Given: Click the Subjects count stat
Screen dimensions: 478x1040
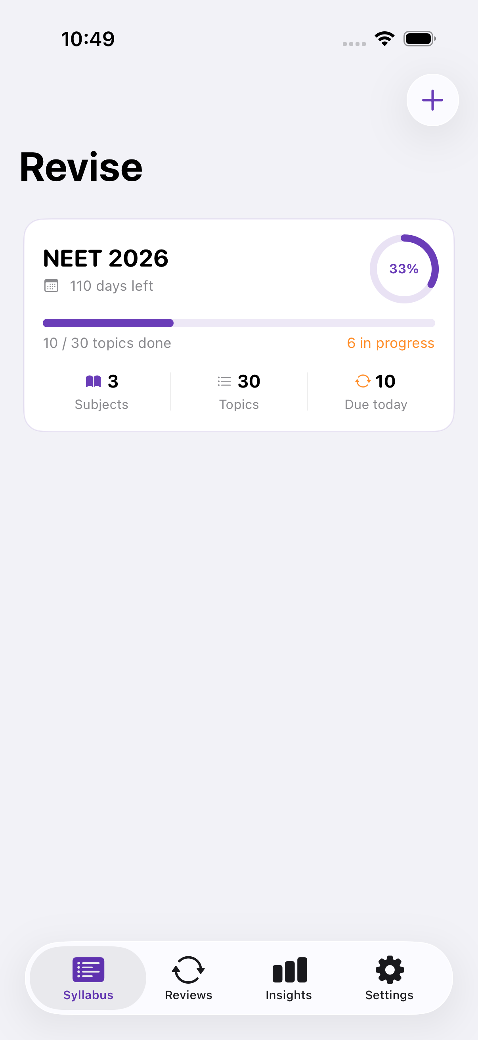Looking at the screenshot, I should [x=101, y=391].
